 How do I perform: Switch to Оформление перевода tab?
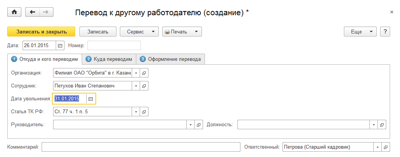tap(171, 59)
